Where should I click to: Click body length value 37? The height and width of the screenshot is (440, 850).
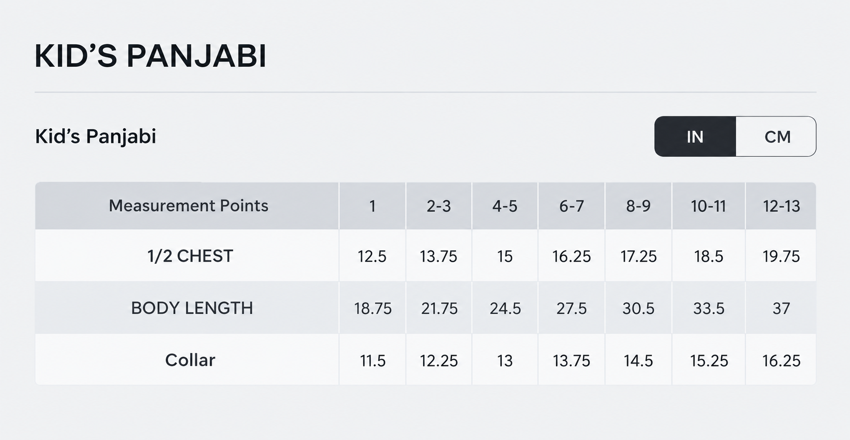[x=781, y=308]
